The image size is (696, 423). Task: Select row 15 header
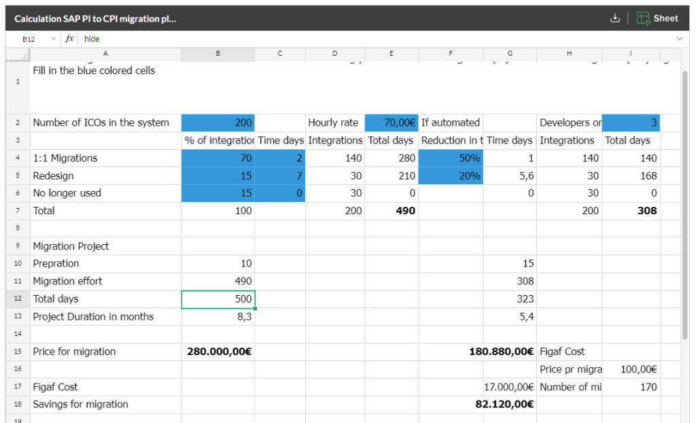coord(18,352)
